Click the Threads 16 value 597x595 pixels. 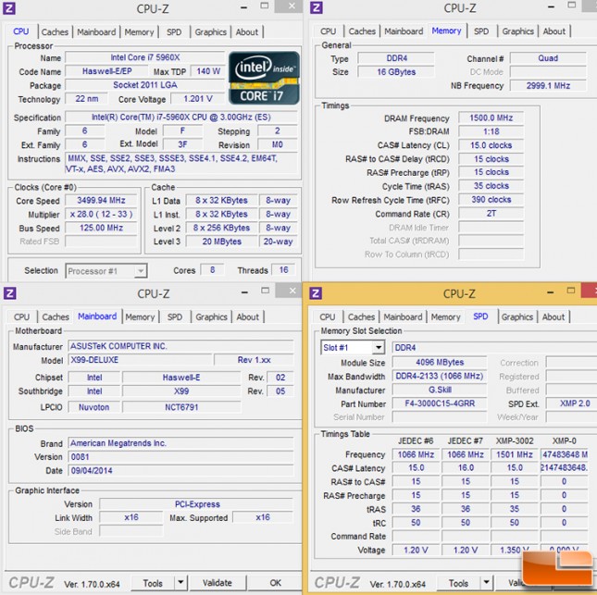pos(283,270)
